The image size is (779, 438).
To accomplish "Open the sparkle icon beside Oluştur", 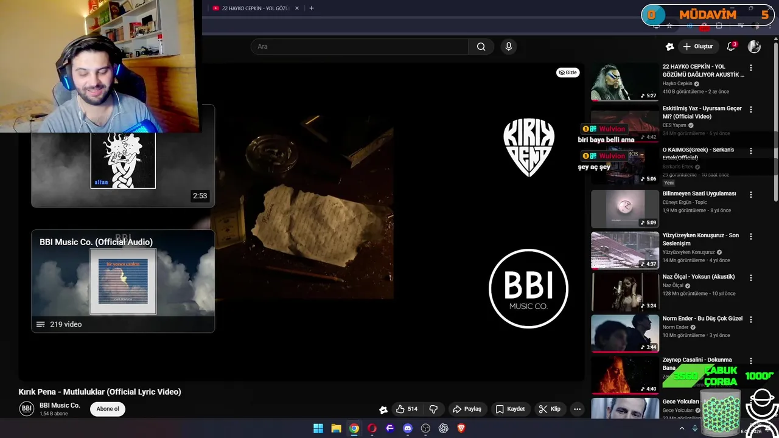I will (669, 46).
